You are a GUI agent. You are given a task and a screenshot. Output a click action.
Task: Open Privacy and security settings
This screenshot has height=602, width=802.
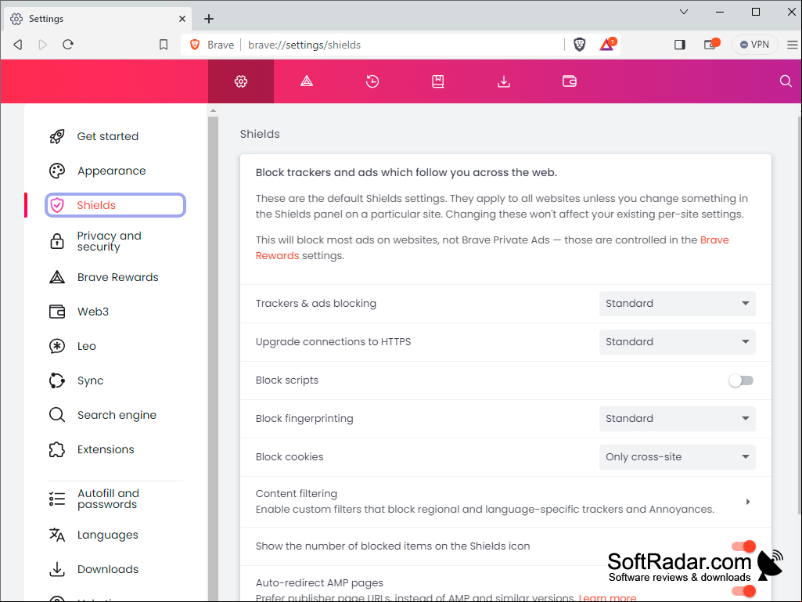[115, 241]
